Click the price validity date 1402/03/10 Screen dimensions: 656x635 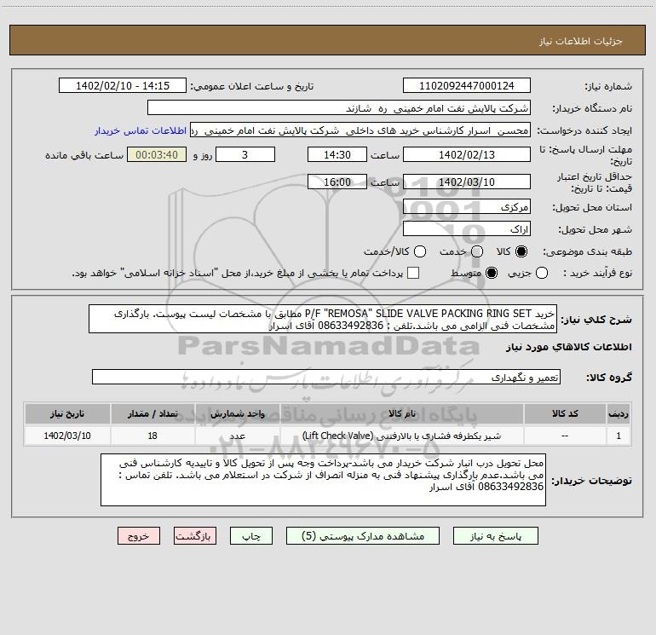tap(467, 182)
